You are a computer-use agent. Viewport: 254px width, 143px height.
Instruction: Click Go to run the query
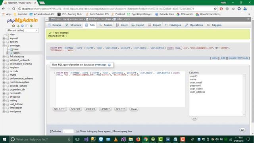coord(242,130)
